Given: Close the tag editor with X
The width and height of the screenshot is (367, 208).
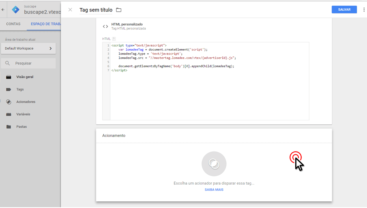Looking at the screenshot, I should coord(70,9).
